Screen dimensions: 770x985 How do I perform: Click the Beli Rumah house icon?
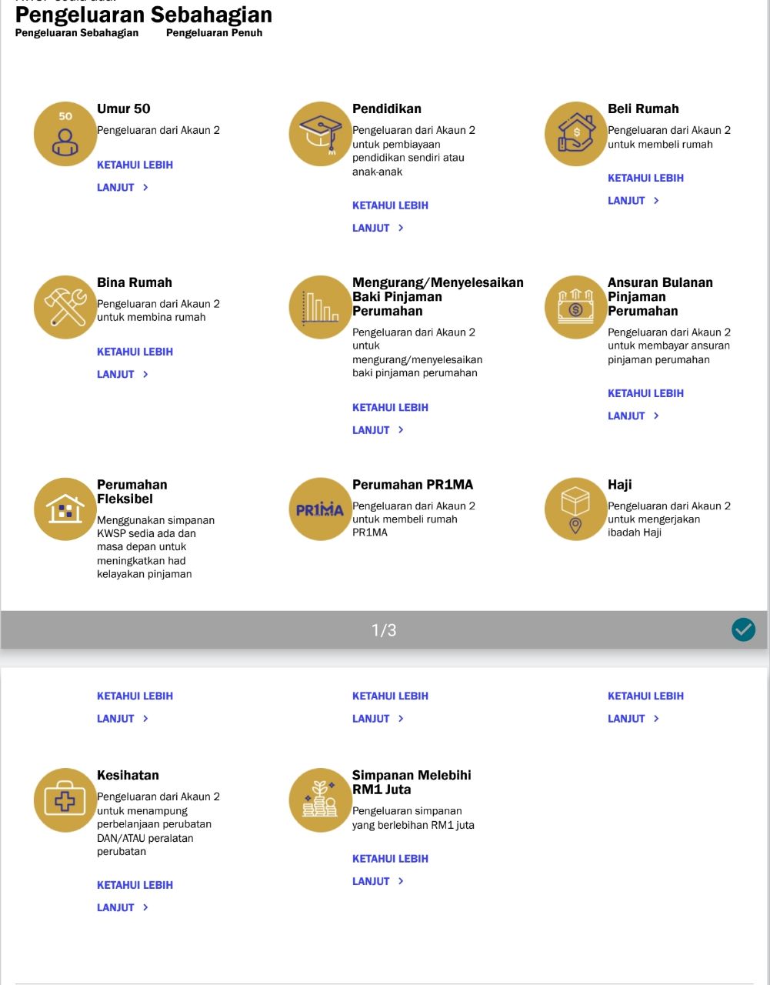click(576, 134)
